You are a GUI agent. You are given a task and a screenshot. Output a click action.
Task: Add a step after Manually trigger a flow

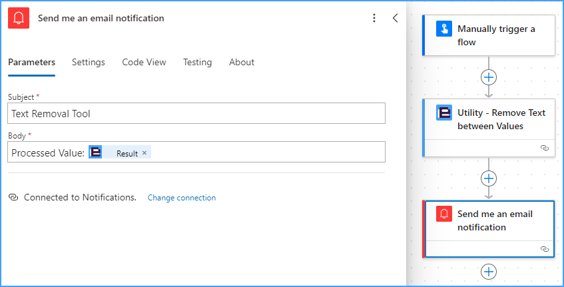coord(489,77)
